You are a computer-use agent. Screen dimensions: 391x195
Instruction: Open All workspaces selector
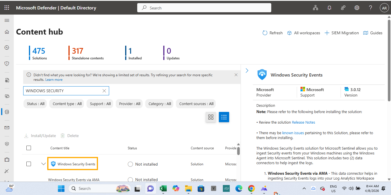304,33
